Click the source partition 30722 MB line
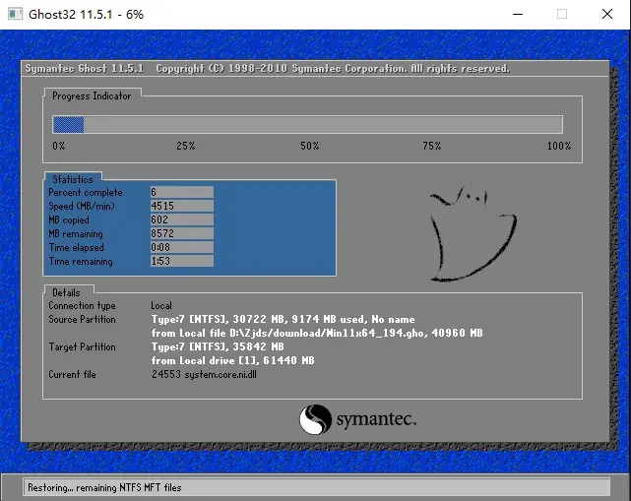This screenshot has width=631, height=501. pyautogui.click(x=283, y=319)
